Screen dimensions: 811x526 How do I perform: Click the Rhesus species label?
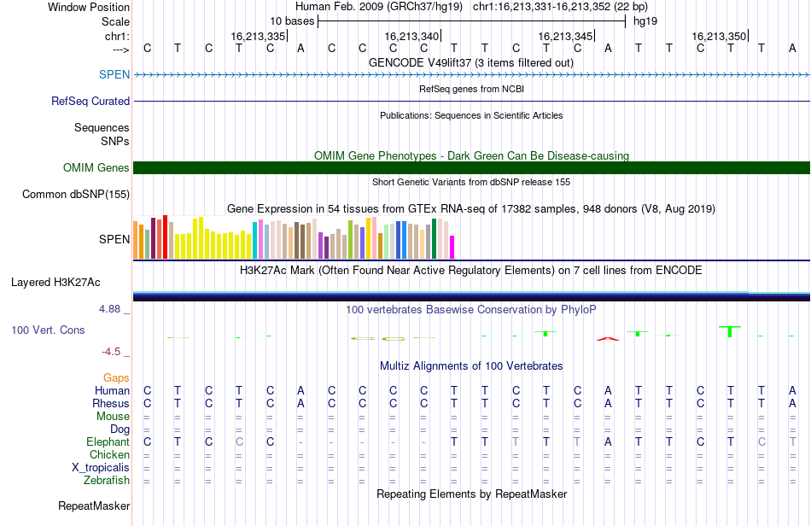pos(111,403)
